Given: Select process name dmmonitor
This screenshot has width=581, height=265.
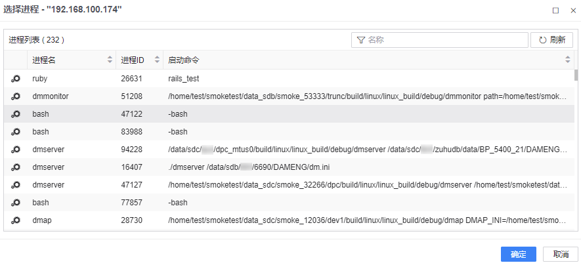Looking at the screenshot, I should pyautogui.click(x=51, y=96).
